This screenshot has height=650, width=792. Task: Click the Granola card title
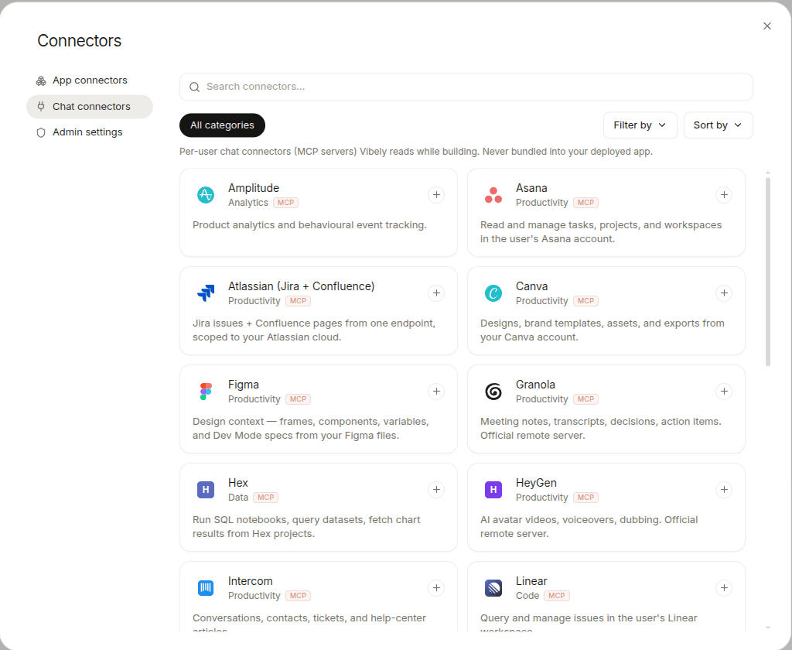(535, 385)
